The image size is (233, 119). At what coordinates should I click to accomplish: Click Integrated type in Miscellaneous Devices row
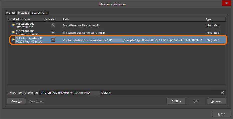click(212, 25)
